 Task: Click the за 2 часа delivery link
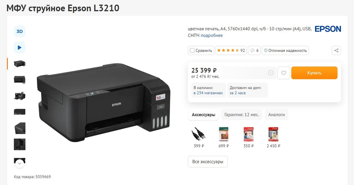(x=238, y=93)
